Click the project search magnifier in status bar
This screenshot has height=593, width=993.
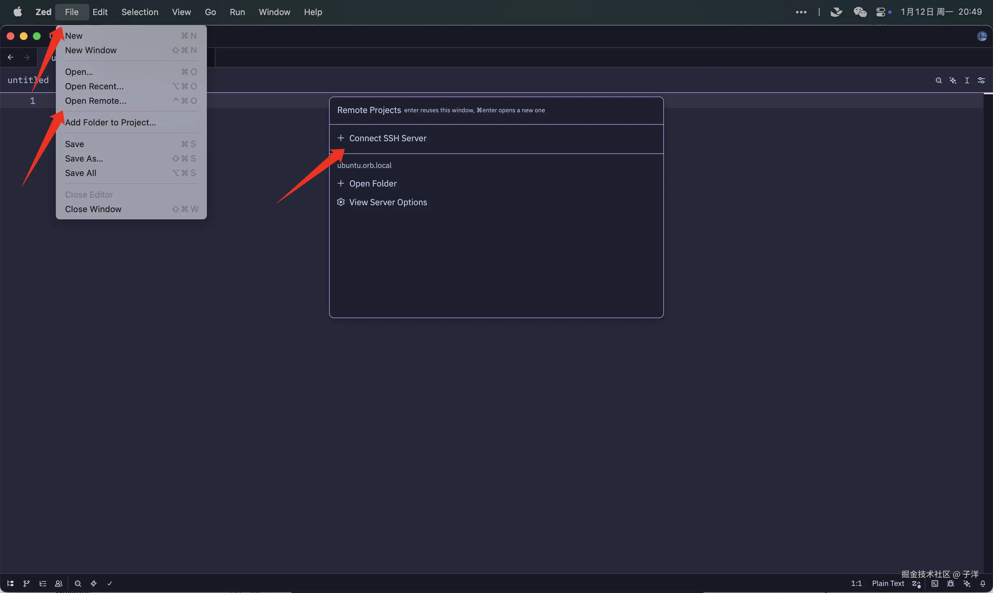[x=78, y=583]
